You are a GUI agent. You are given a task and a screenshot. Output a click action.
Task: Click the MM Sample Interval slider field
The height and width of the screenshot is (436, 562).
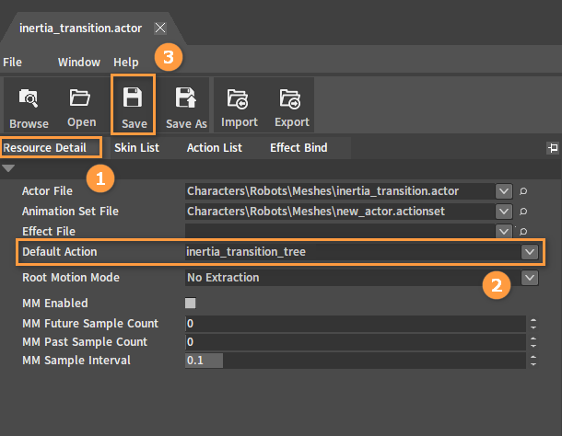tap(356, 360)
